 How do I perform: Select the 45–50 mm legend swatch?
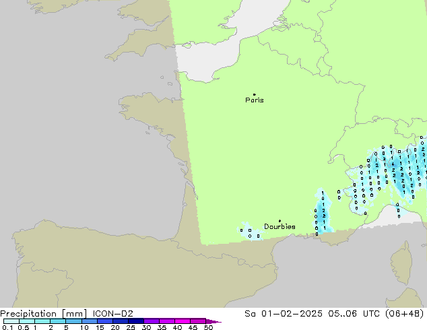(x=198, y=321)
